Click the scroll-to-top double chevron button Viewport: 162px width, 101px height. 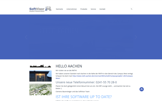141,89
